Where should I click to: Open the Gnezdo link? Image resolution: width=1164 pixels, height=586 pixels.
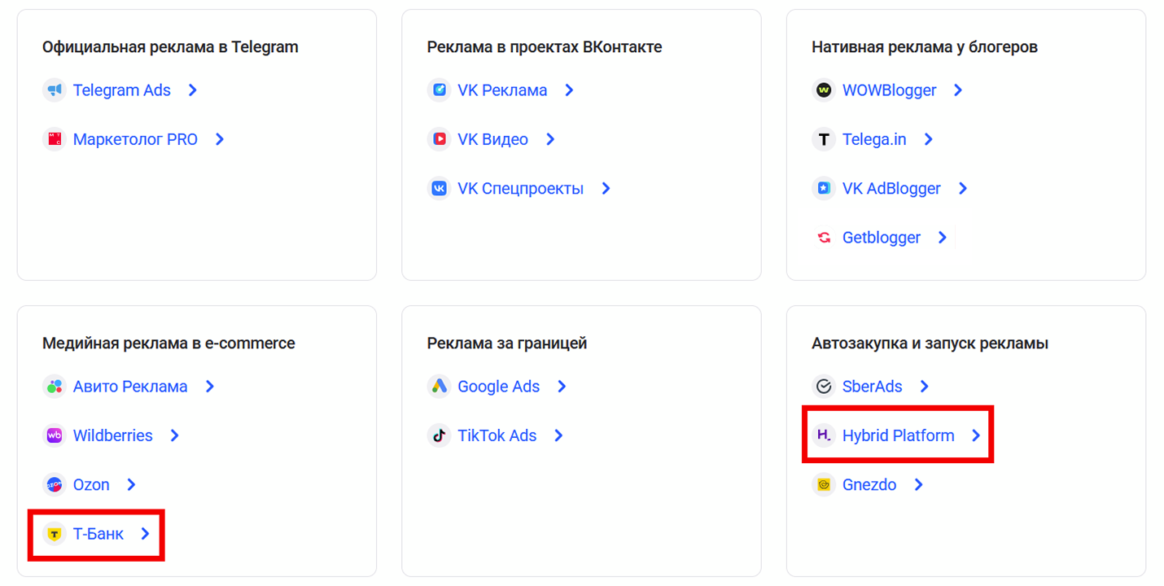click(869, 484)
